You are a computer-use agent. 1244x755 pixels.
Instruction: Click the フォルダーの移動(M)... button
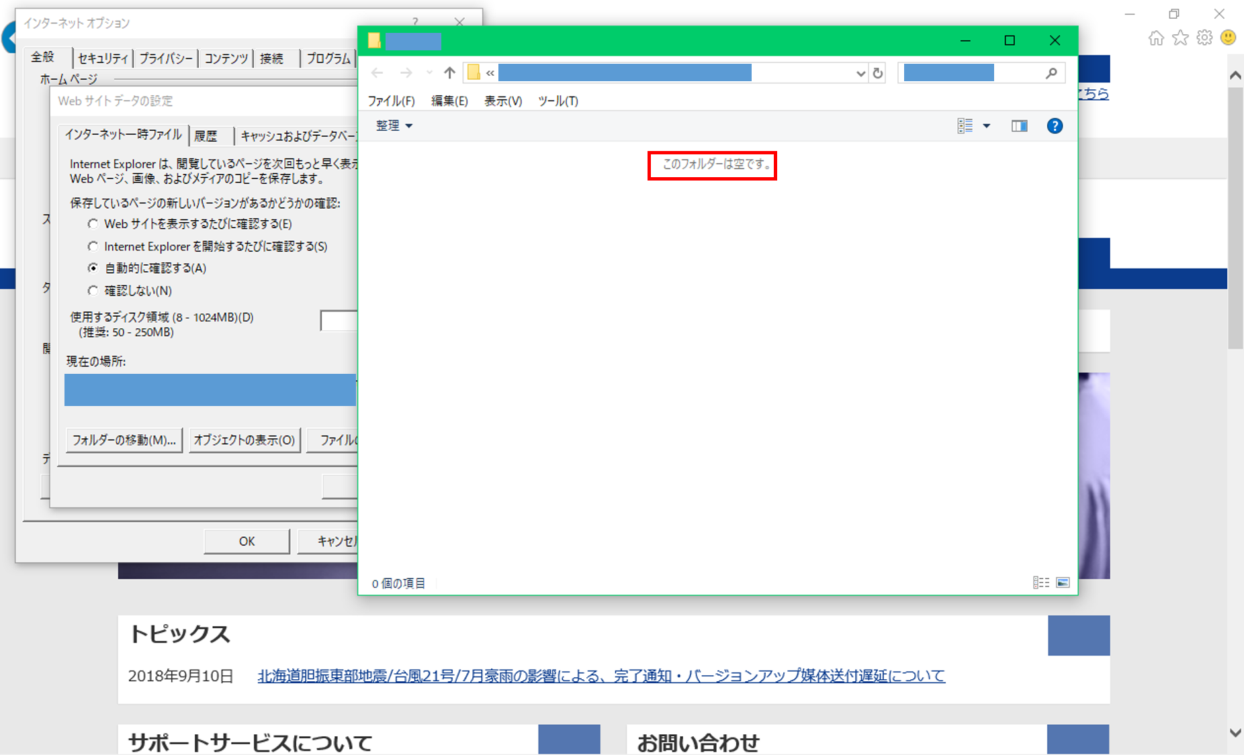124,440
